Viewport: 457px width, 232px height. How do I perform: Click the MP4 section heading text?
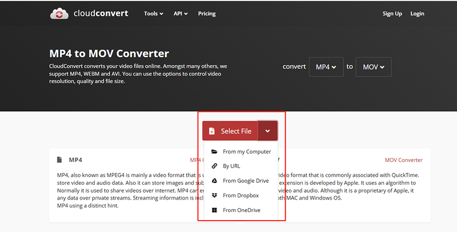pyautogui.click(x=75, y=160)
